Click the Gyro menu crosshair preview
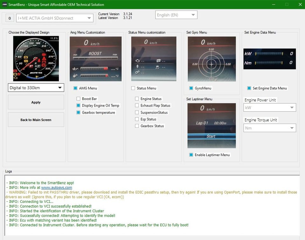Image resolution: width=305 pixels, height=240 pixels. coord(212,59)
